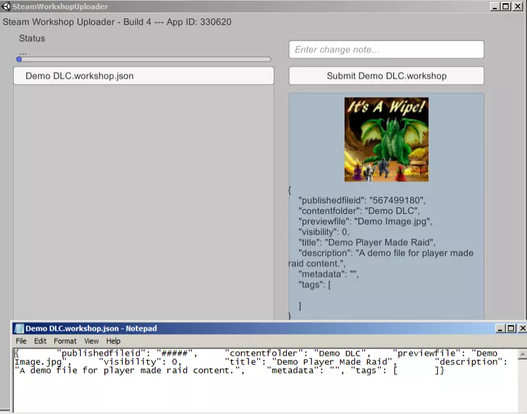
Task: Maximize the Notepad window
Action: [x=511, y=328]
